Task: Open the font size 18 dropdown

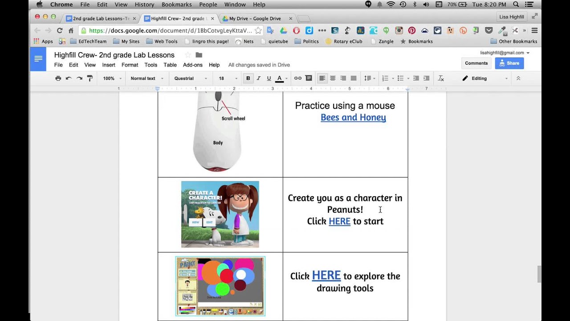Action: [x=228, y=78]
